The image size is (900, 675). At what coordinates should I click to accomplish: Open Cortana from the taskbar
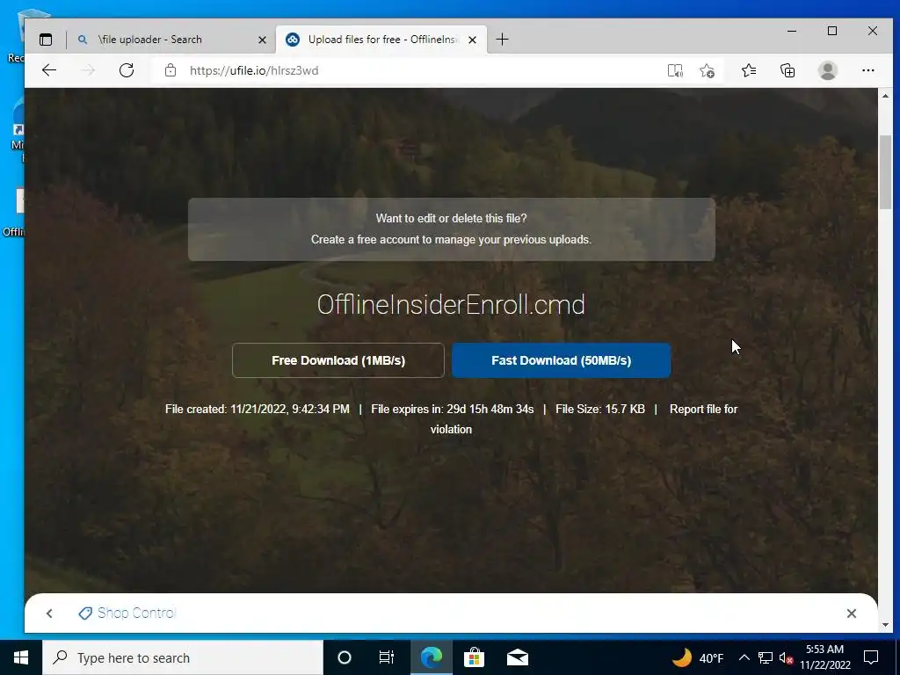pos(345,657)
